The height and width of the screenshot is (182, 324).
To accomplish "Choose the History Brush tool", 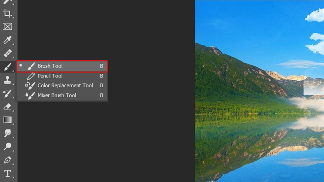I will point(7,93).
